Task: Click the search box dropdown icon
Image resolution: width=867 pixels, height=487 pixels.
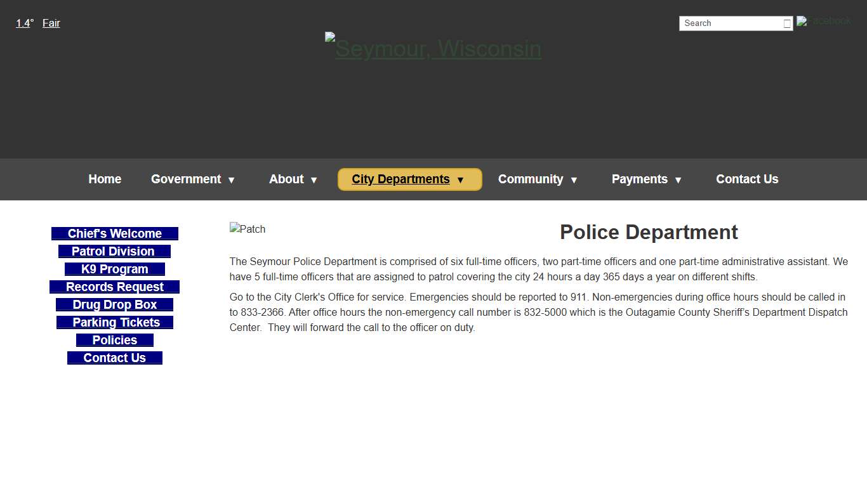Action: tap(786, 23)
